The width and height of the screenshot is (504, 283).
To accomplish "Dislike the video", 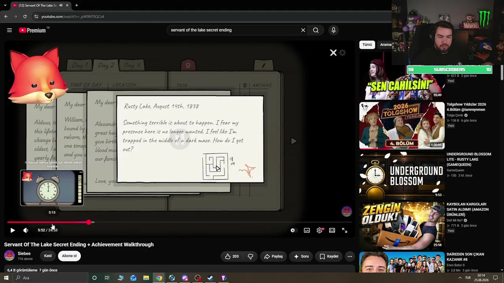I will (x=250, y=256).
